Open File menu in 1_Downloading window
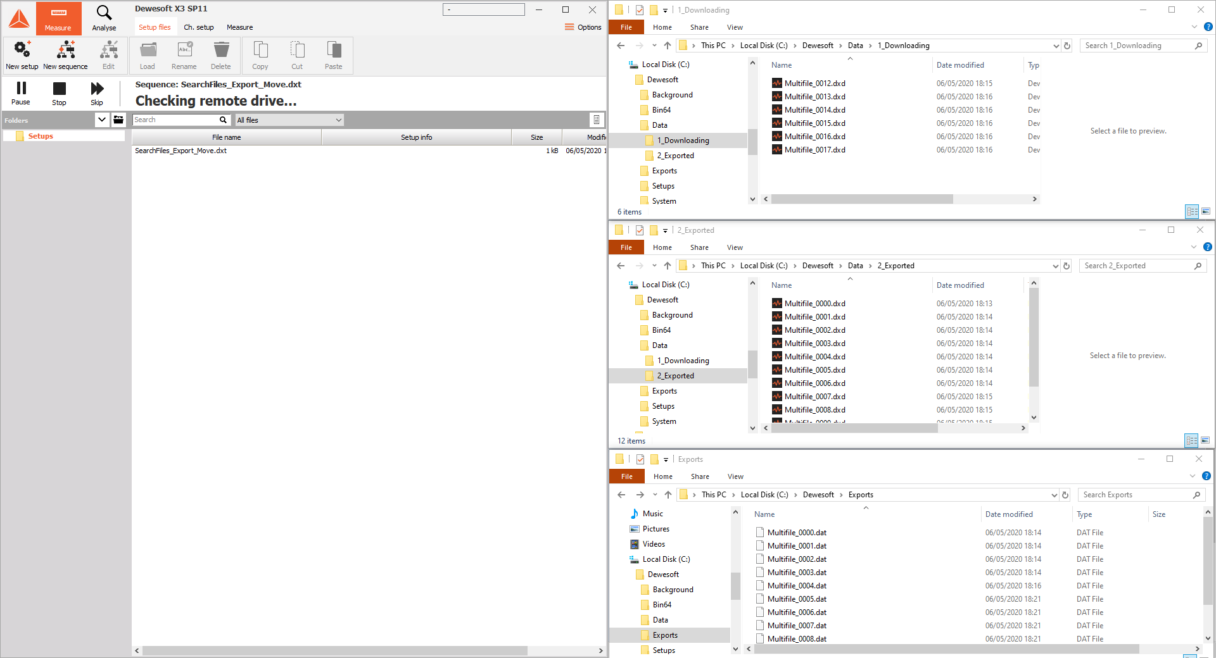1216x658 pixels. coord(626,27)
